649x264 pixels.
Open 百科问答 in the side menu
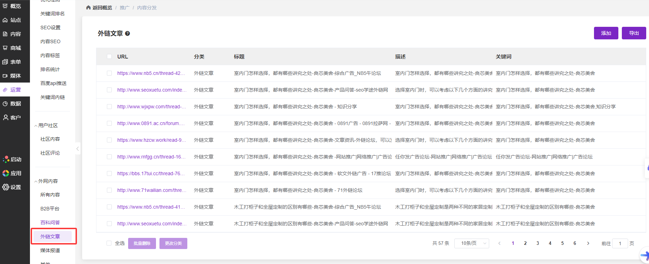tap(50, 223)
